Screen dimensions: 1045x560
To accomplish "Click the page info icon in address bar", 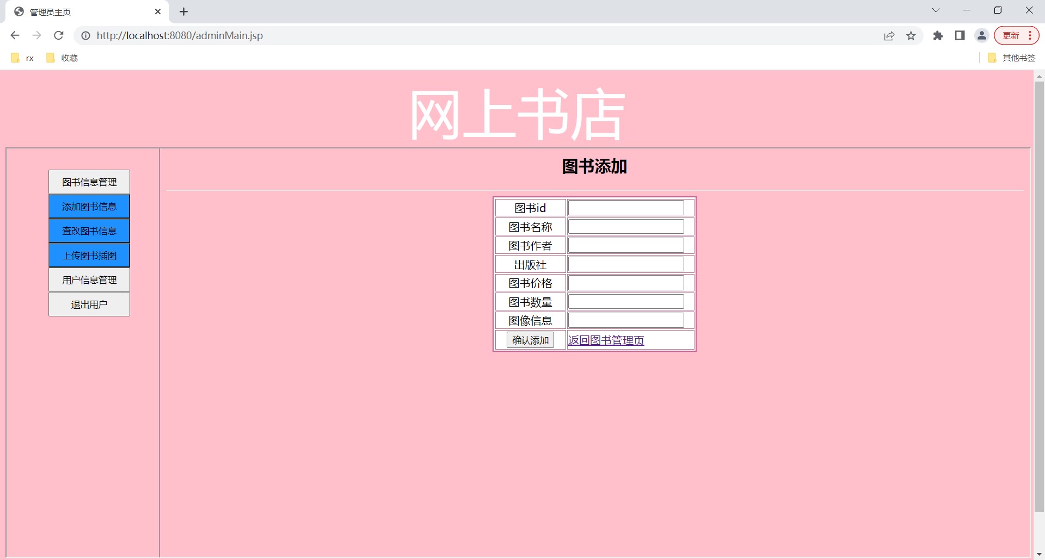I will [85, 36].
